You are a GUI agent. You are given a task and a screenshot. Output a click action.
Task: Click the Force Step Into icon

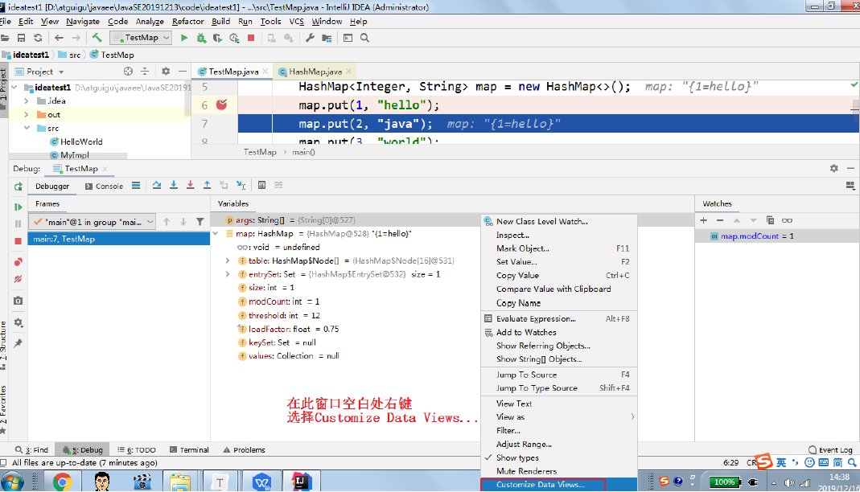191,185
